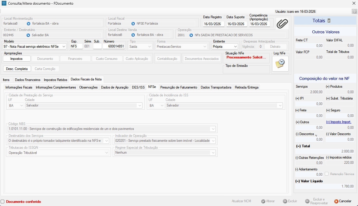Click the help question mark icon
Screen dimensions: 358x206
354,12
